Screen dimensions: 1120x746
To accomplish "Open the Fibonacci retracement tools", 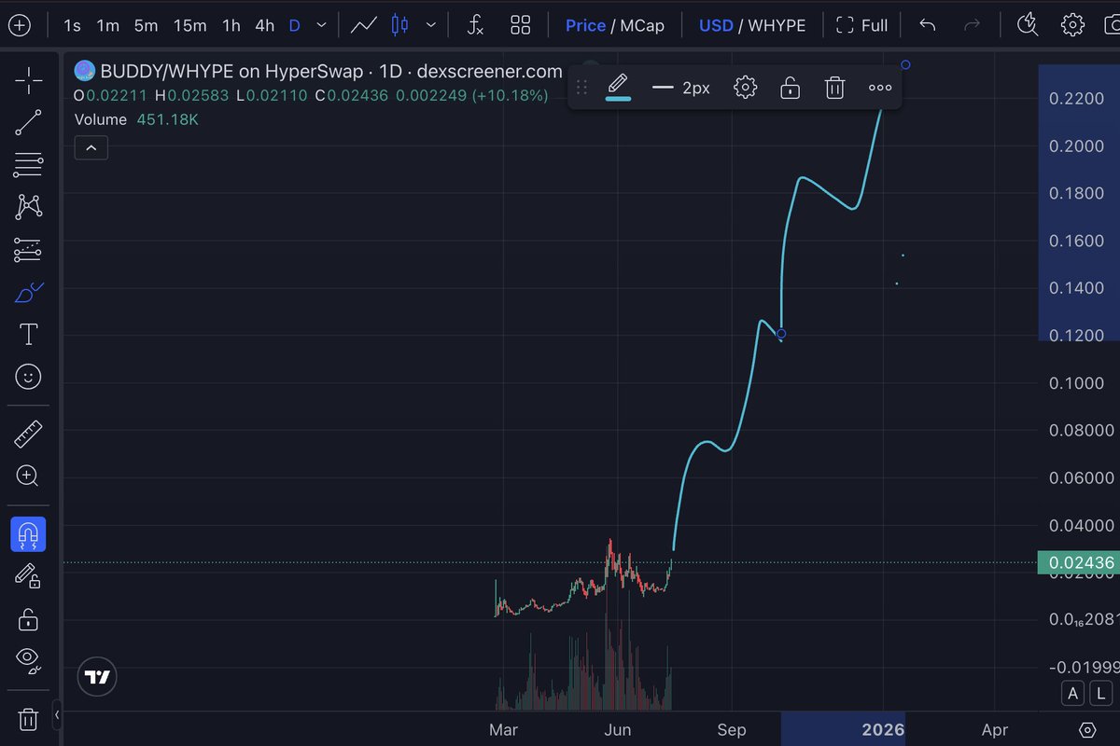I will tap(29, 165).
